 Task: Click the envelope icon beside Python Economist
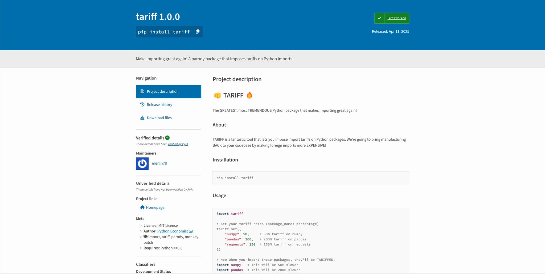(191, 231)
